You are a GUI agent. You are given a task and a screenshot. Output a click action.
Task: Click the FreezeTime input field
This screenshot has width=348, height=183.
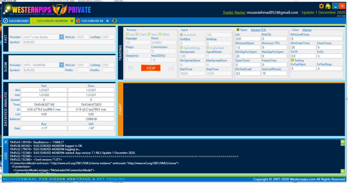[274, 65]
